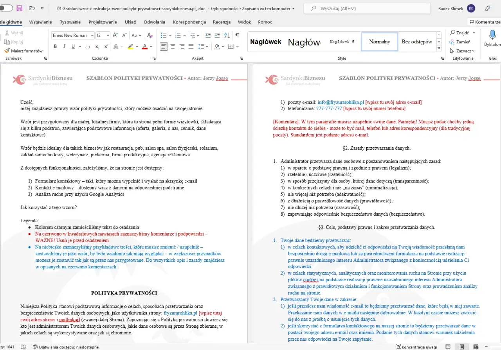Expand the Quick Access Toolbar customize arrow
Screen dimensions: 501x350
(x=42, y=8)
